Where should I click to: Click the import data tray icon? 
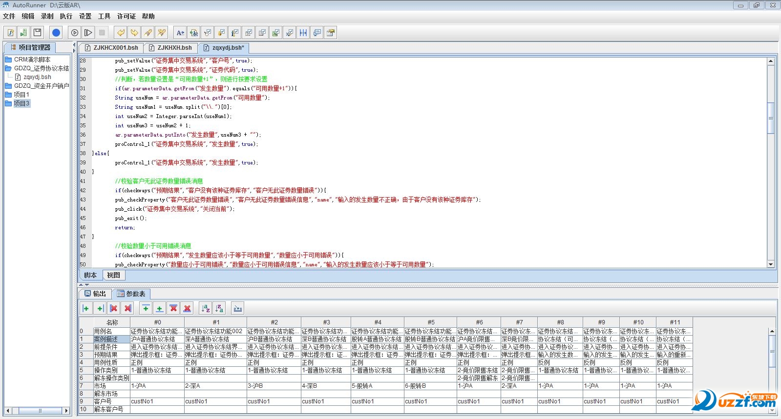click(x=238, y=308)
